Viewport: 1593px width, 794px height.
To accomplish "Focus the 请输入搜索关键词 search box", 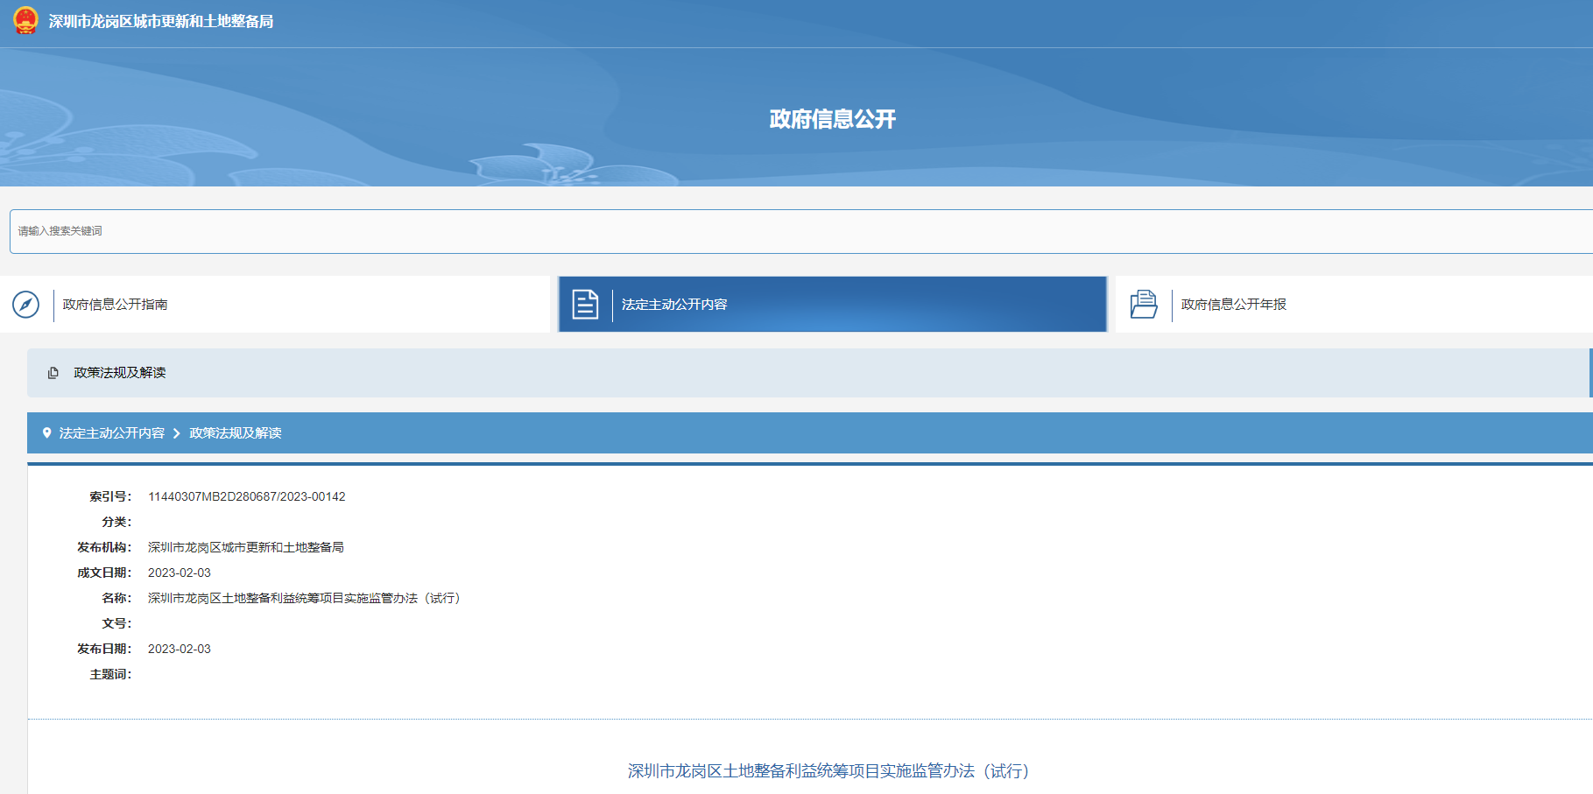I will point(788,231).
